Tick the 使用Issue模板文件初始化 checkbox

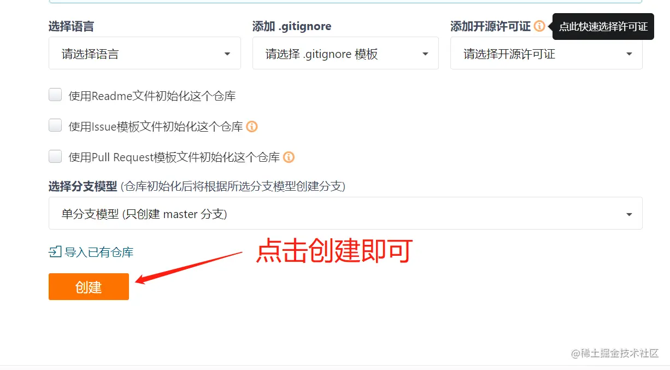[55, 126]
